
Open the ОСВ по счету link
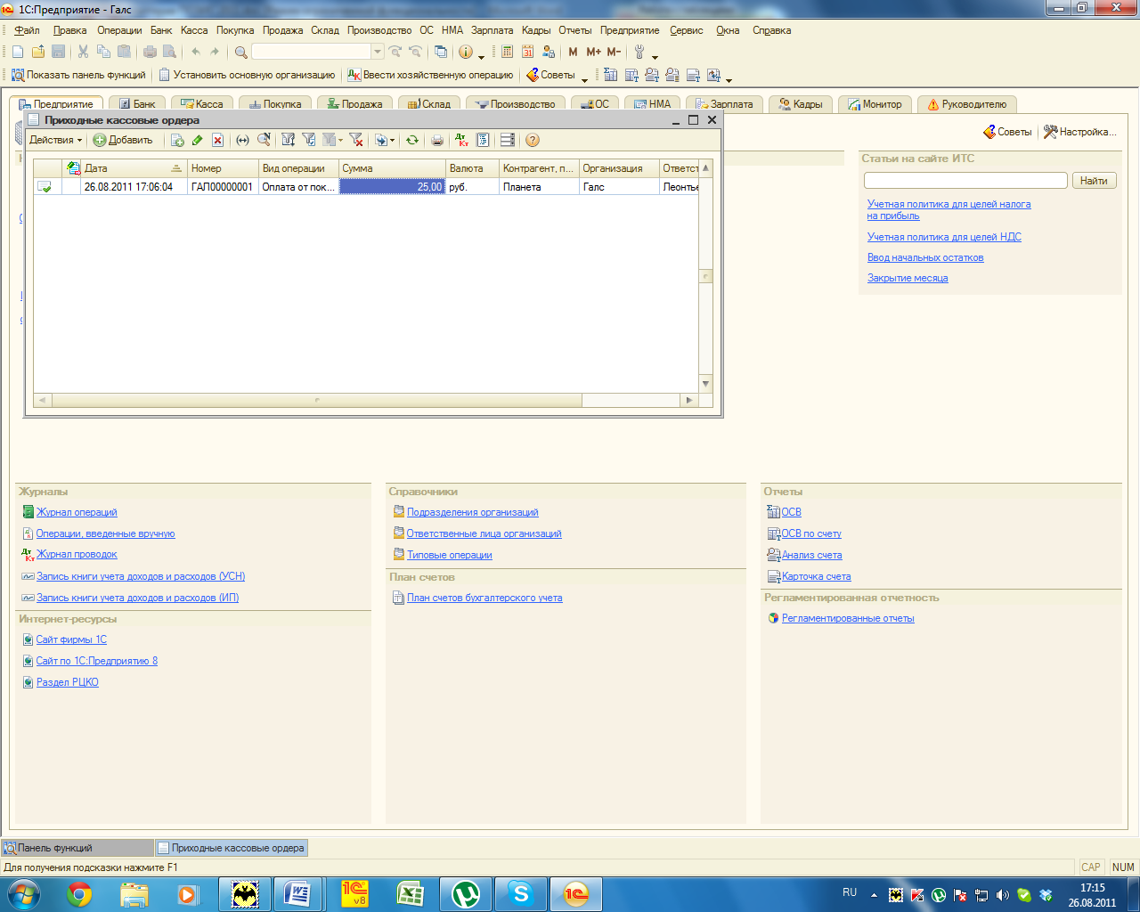click(811, 533)
